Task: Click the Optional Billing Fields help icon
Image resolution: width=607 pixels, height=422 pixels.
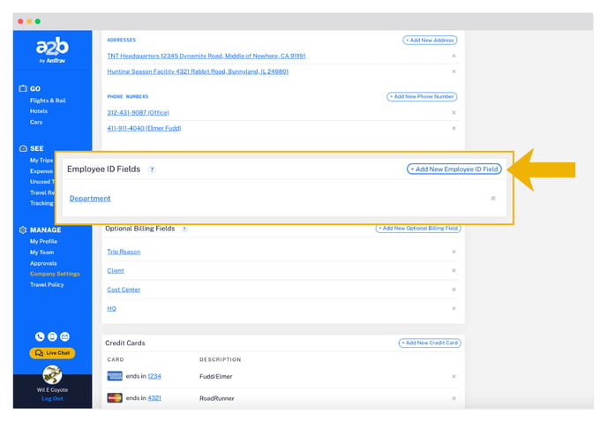Action: [x=184, y=229]
